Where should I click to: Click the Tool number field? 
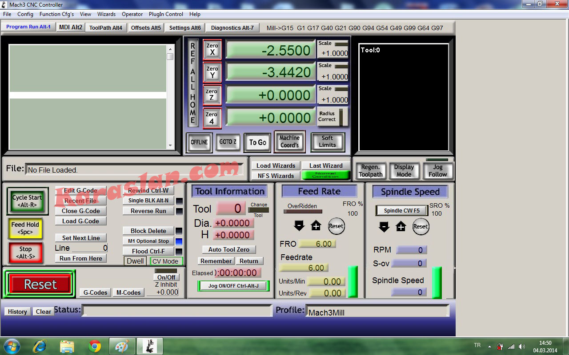(231, 208)
